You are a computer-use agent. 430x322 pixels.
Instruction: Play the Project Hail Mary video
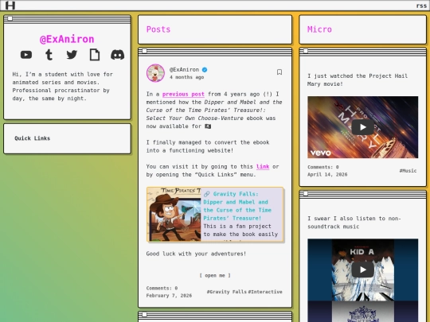pyautogui.click(x=362, y=127)
